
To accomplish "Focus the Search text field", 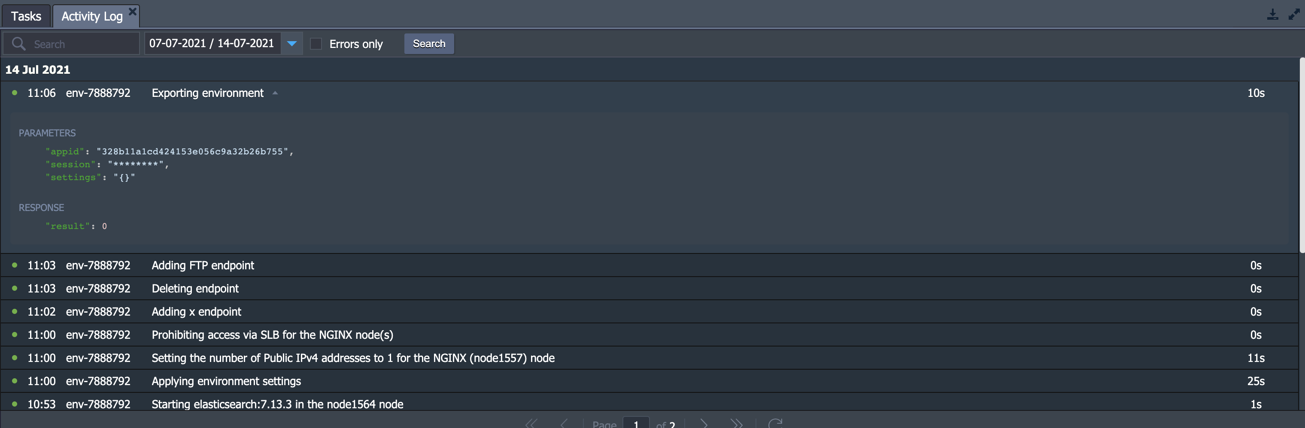I will 71,43.
